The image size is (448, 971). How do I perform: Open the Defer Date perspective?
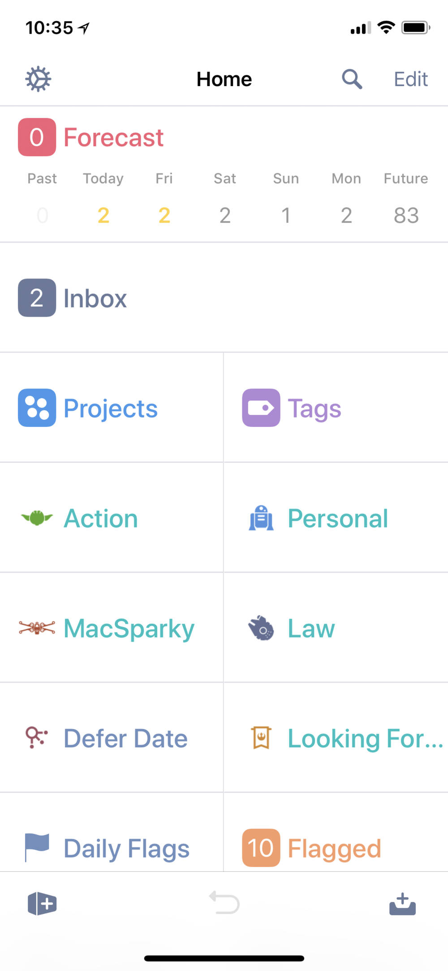click(125, 738)
